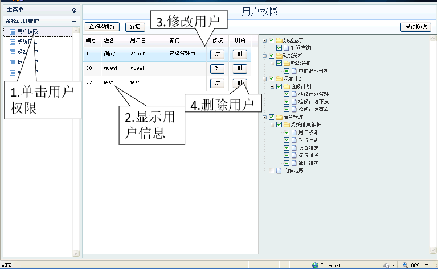
Task: Click the page icon of 部门维护 tree item
Action: point(294,163)
